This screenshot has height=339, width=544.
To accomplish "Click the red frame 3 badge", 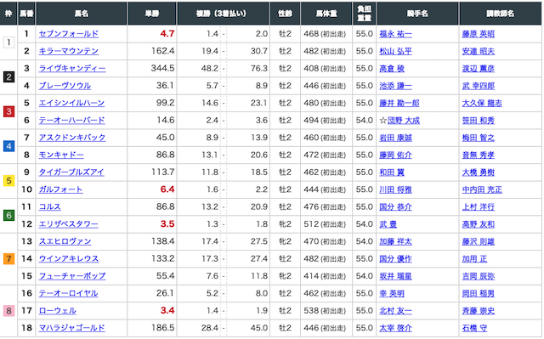I will (x=8, y=111).
